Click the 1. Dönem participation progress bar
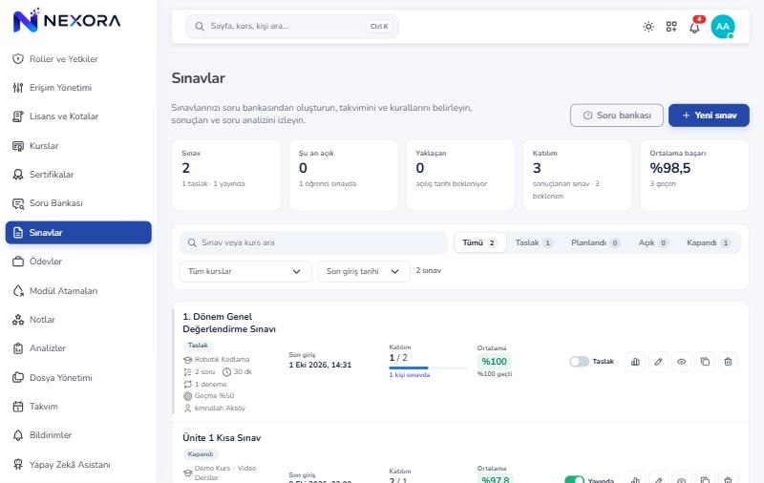The height and width of the screenshot is (483, 764). [428, 367]
